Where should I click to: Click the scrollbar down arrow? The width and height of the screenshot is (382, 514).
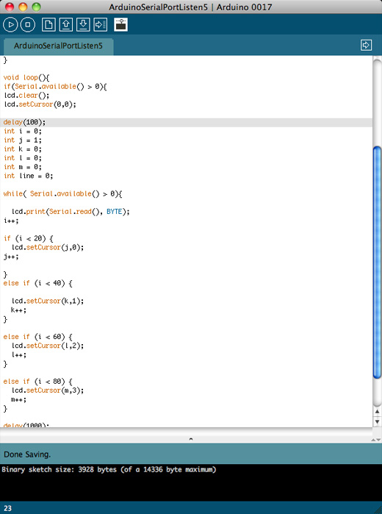(377, 421)
